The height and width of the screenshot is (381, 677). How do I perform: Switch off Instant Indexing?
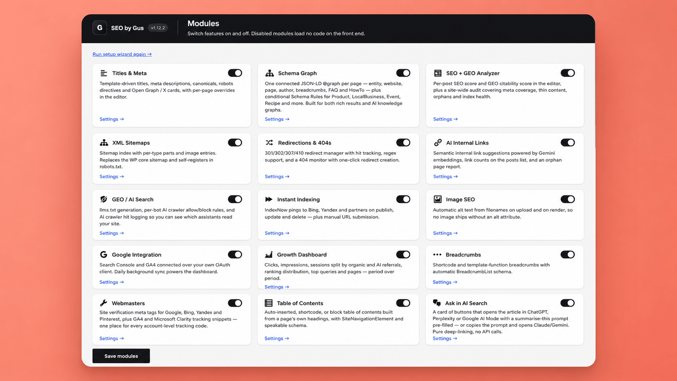click(403, 199)
